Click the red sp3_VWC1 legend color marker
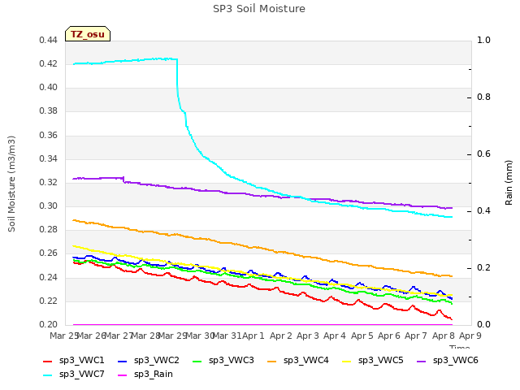The image size is (520, 390). (48, 362)
